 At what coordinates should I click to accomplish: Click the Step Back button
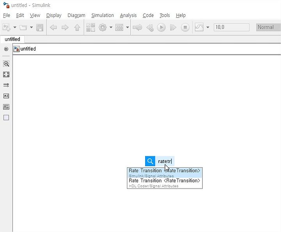150,28
